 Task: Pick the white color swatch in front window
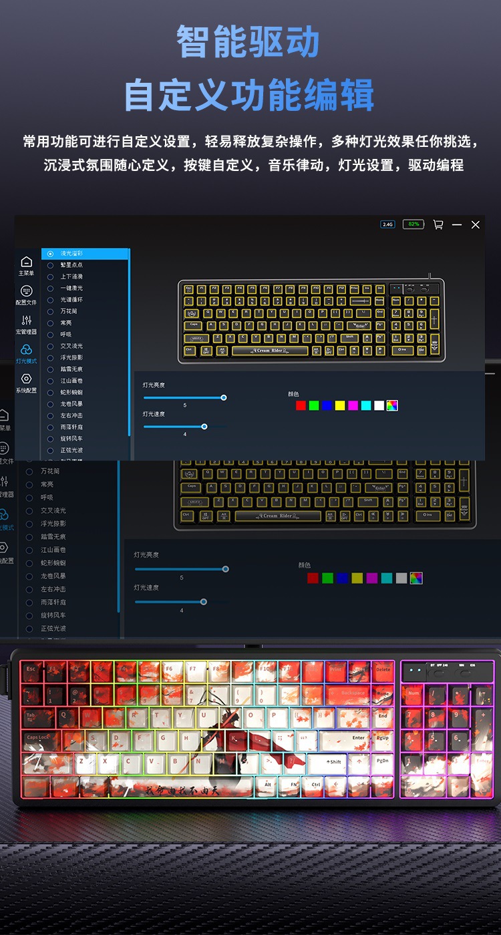[x=379, y=405]
